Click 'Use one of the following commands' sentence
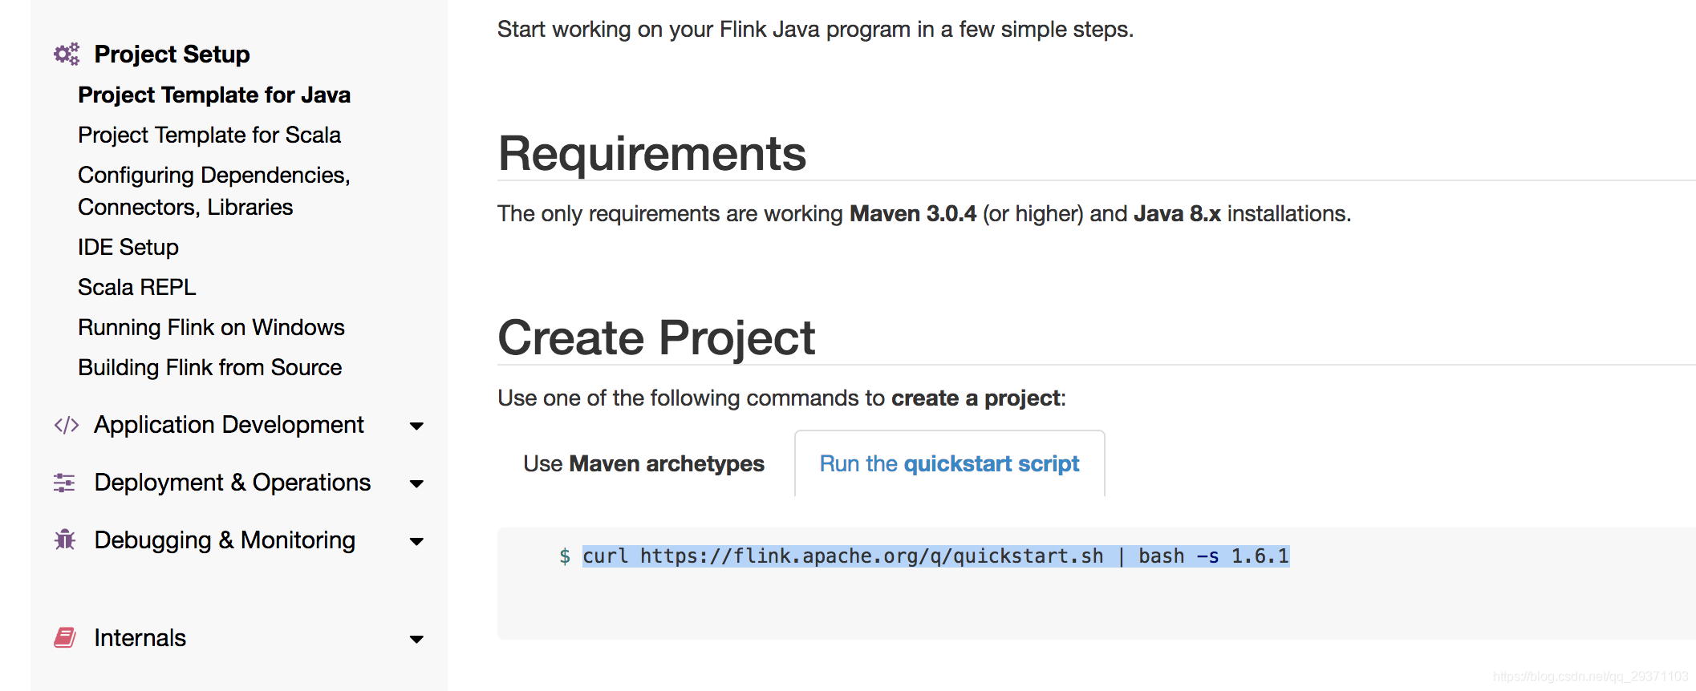This screenshot has height=691, width=1696. pyautogui.click(x=781, y=398)
